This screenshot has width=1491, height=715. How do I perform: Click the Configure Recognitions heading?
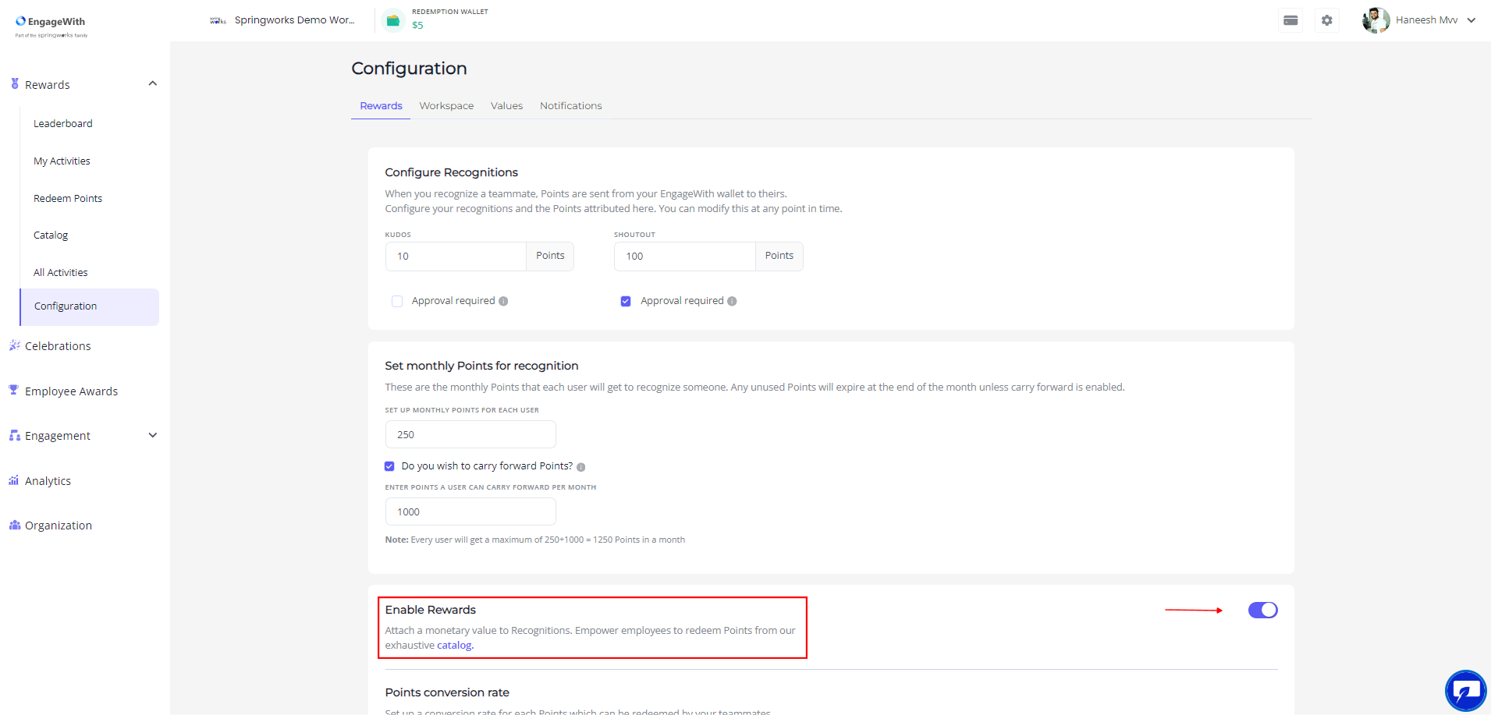451,172
